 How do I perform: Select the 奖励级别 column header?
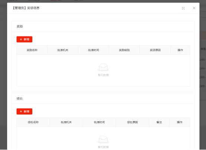124,50
